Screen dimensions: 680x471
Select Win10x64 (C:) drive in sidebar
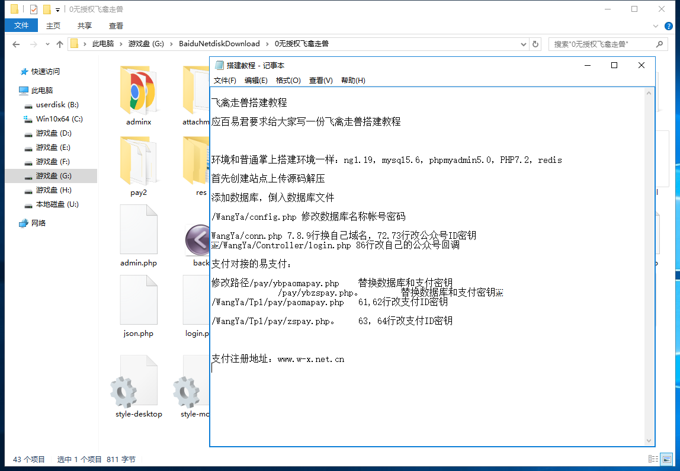(x=59, y=119)
